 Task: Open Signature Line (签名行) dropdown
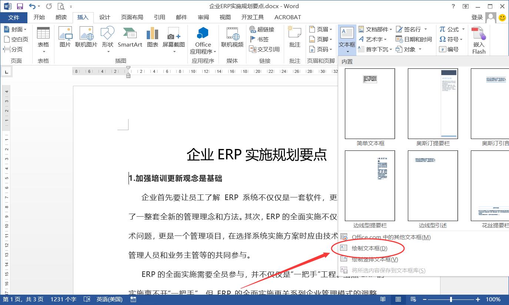pyautogui.click(x=411, y=29)
